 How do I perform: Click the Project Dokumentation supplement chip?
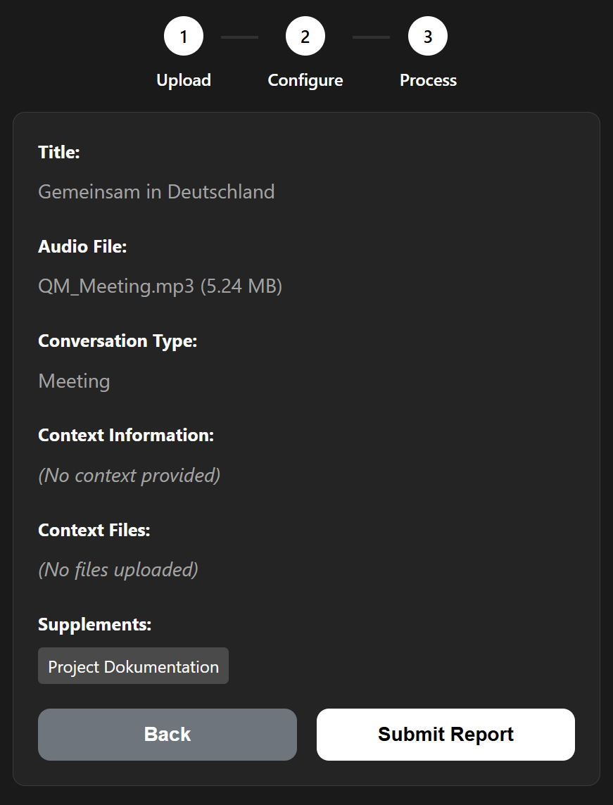(x=133, y=666)
